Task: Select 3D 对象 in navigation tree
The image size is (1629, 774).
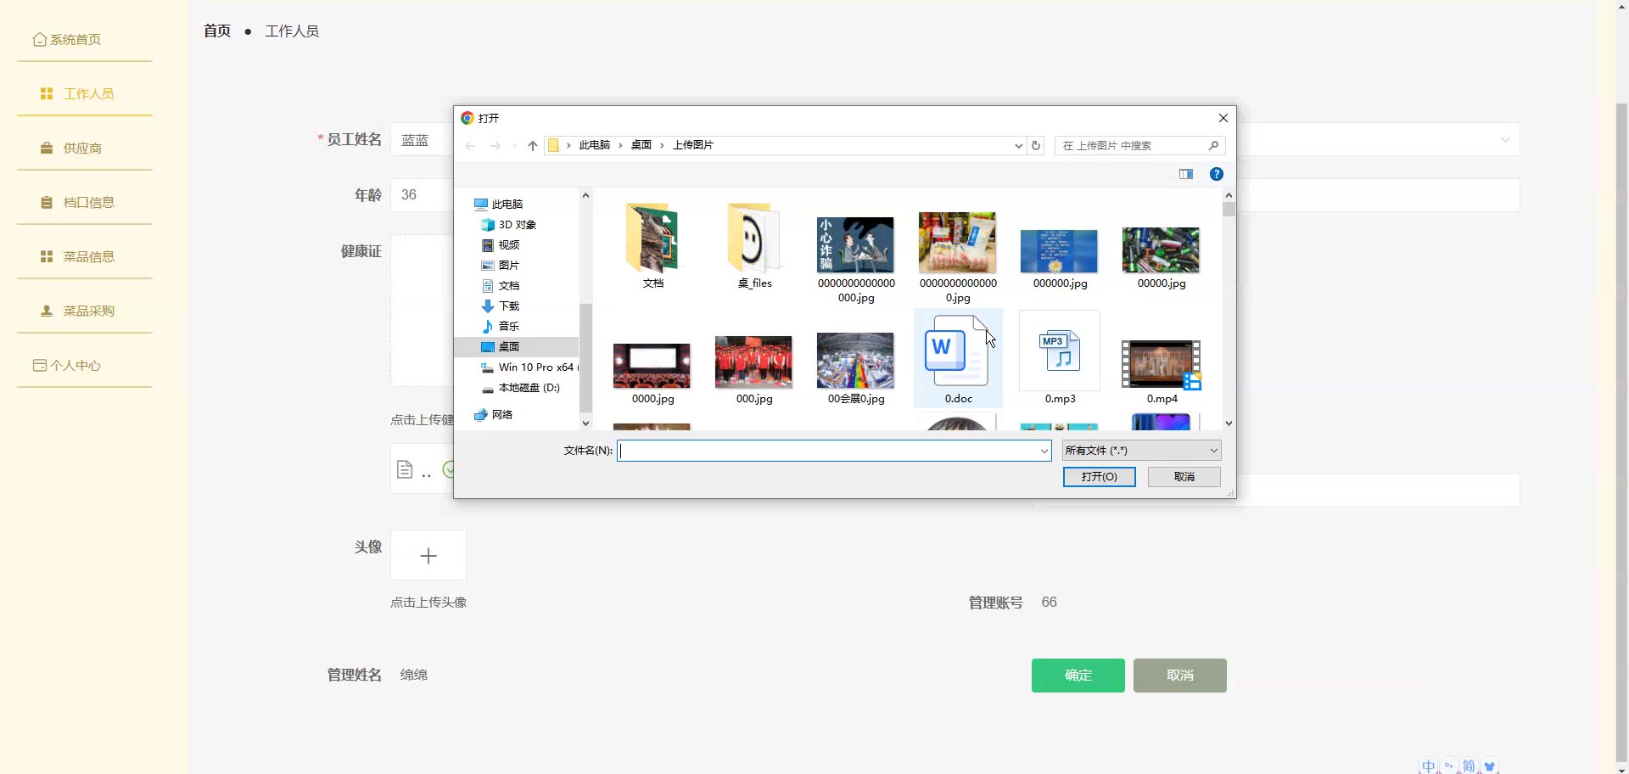Action: [509, 225]
